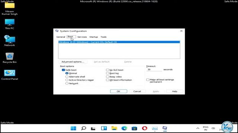Open the volume speaker tray icon
The height and width of the screenshot is (133, 238).
pos(213,128)
